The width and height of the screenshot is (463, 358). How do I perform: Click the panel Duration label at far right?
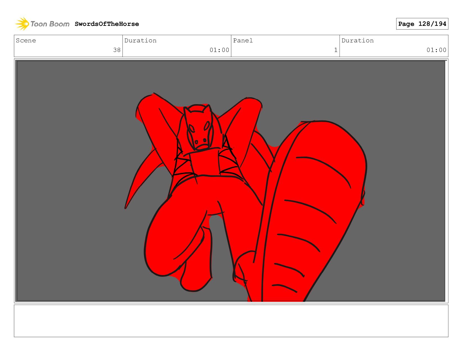[x=357, y=41]
